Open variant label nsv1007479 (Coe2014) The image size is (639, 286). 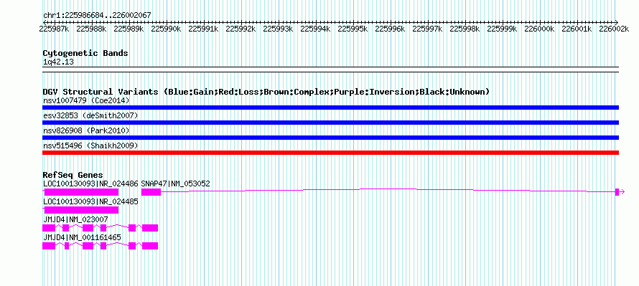86,100
